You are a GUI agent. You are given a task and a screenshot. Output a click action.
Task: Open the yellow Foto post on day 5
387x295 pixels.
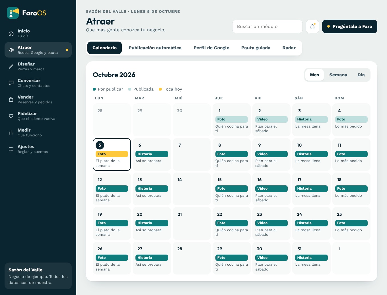[112, 154]
